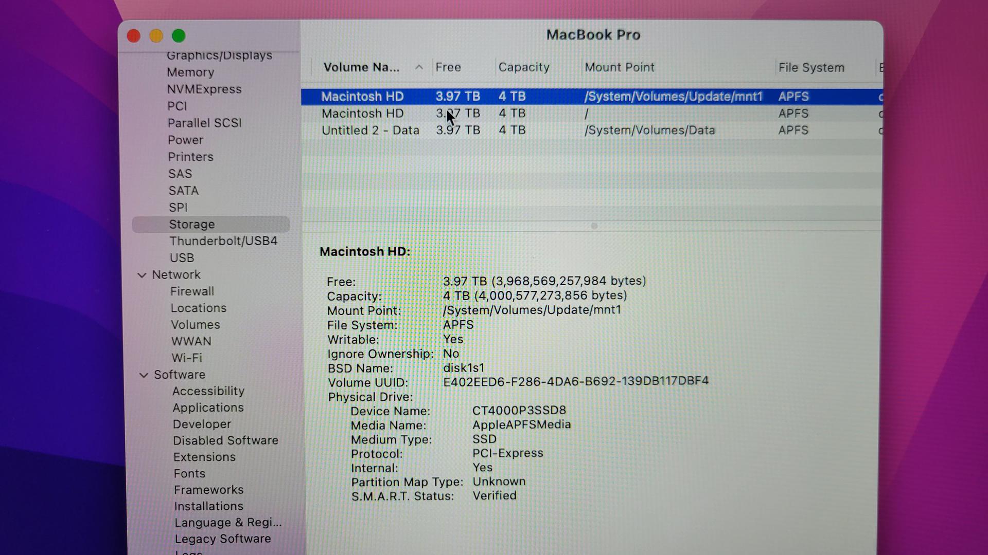Click the capacity bytes value in details
This screenshot has width=988, height=555.
click(x=535, y=295)
